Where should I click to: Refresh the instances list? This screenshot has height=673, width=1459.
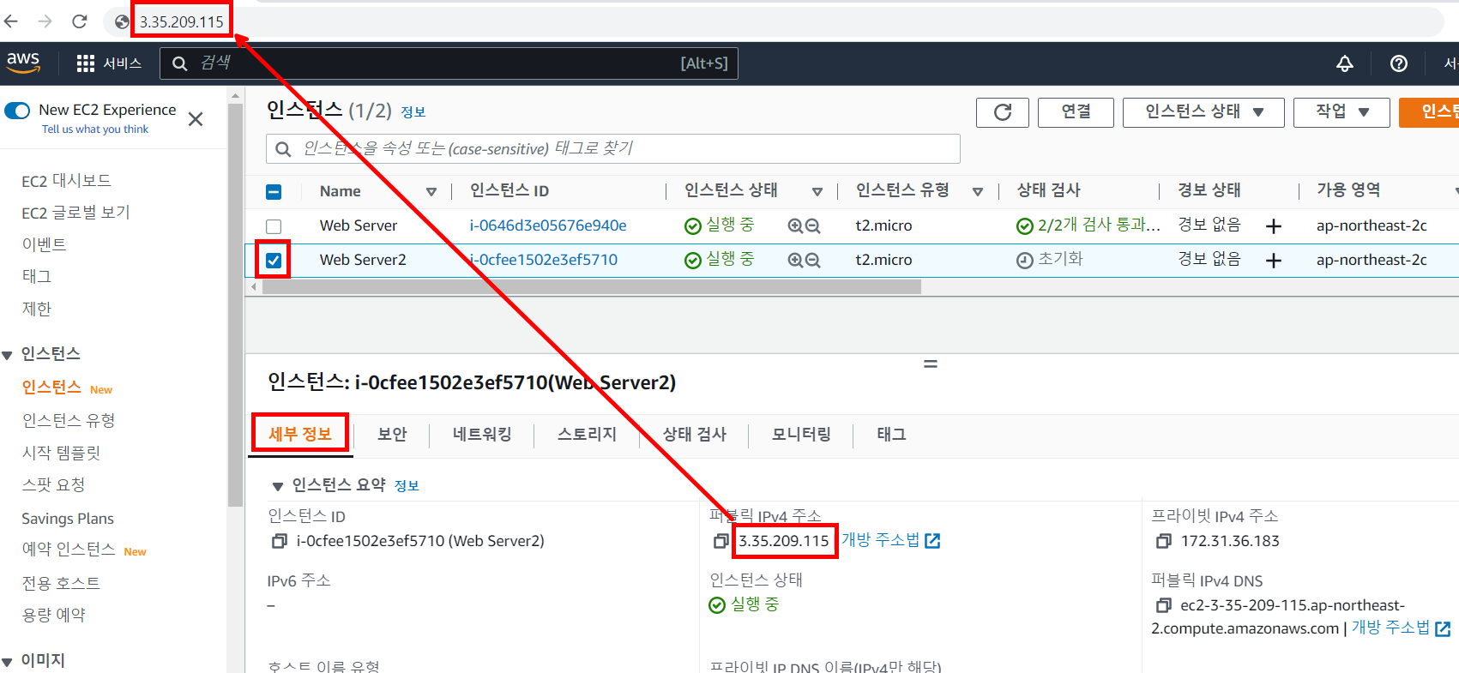pos(1003,112)
